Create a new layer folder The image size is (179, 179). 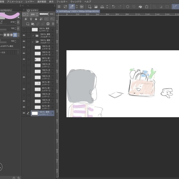tap(33, 24)
